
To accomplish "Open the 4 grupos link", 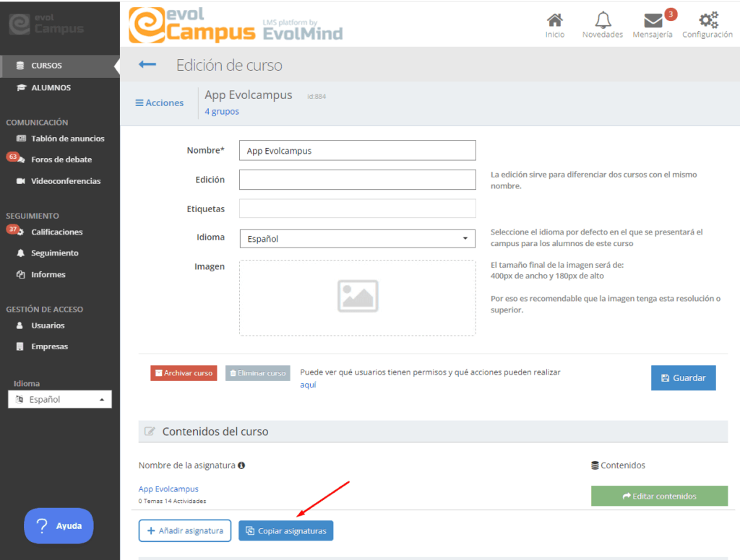I will 222,112.
